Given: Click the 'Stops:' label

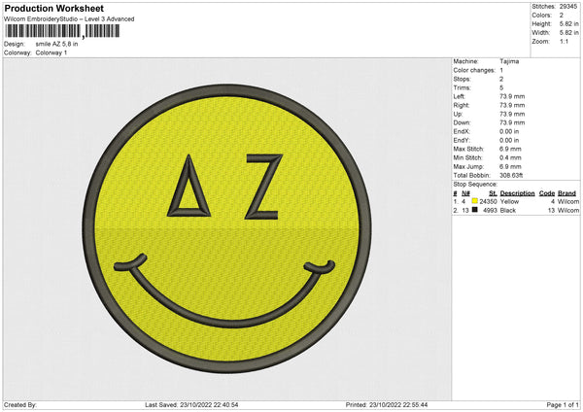Looking at the screenshot, I should click(462, 80).
